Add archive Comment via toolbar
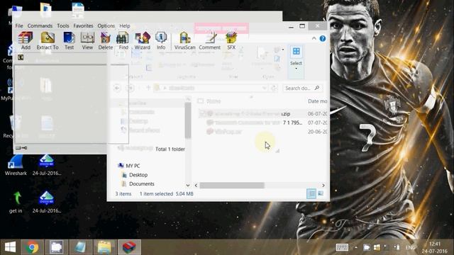454x255 pixels. [x=210, y=41]
